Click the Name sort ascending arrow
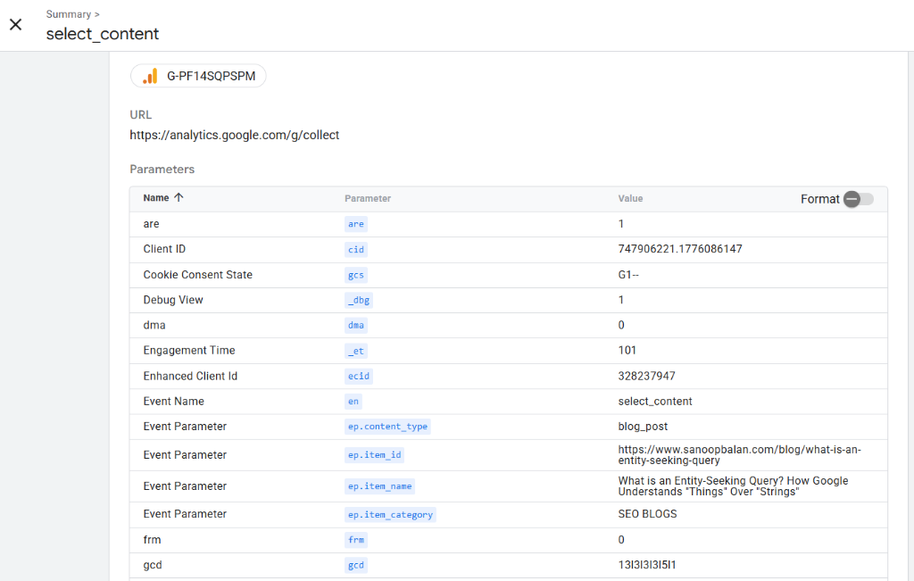This screenshot has height=581, width=914. (179, 197)
